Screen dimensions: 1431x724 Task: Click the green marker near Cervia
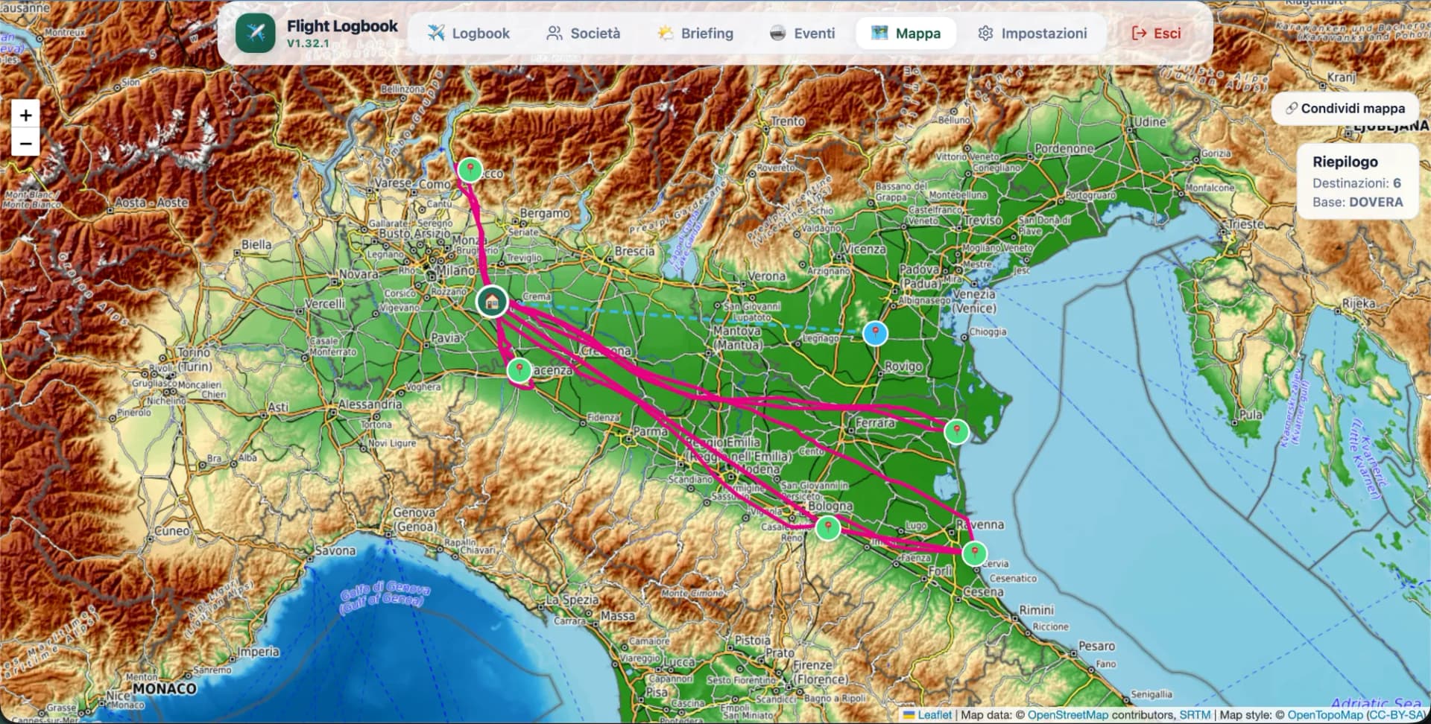(974, 553)
